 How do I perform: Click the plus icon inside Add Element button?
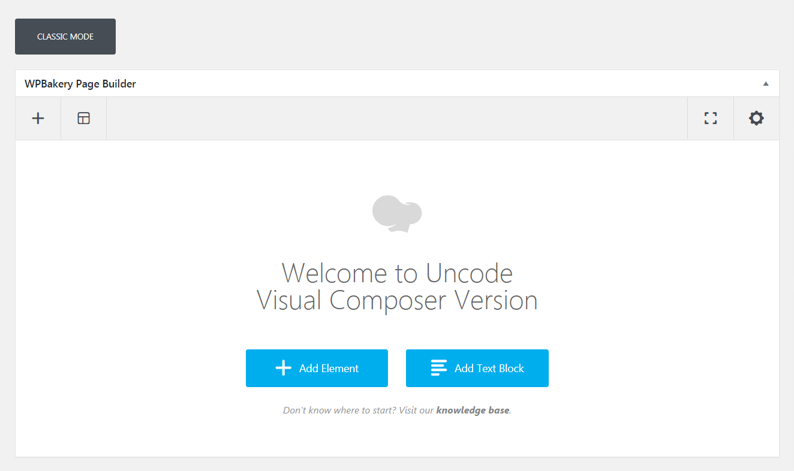(x=283, y=367)
